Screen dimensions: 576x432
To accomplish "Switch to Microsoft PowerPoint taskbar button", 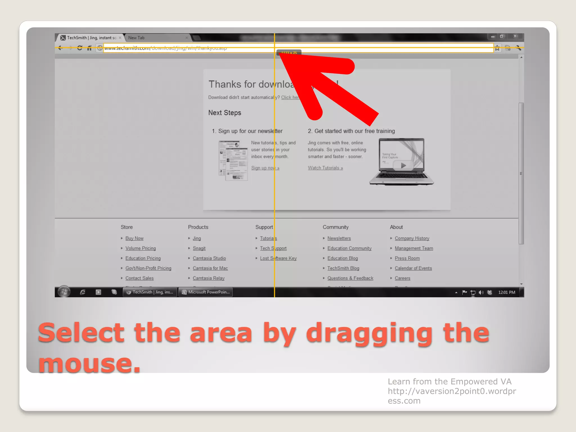I will tap(206, 292).
